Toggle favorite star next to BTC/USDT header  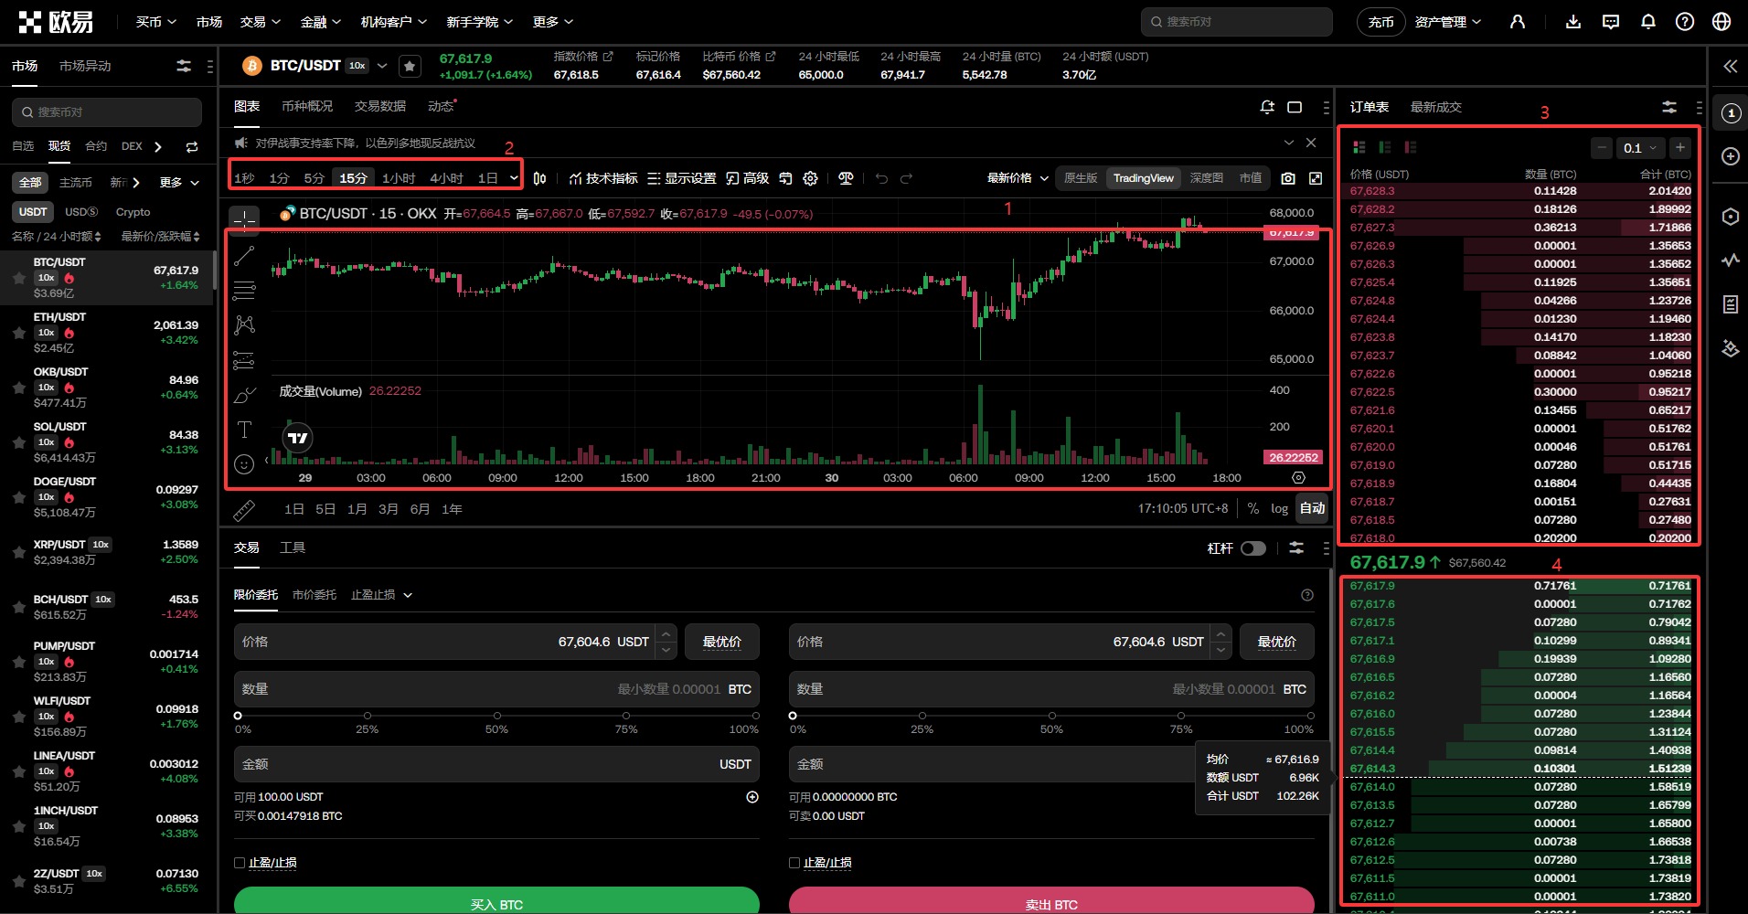click(x=410, y=66)
